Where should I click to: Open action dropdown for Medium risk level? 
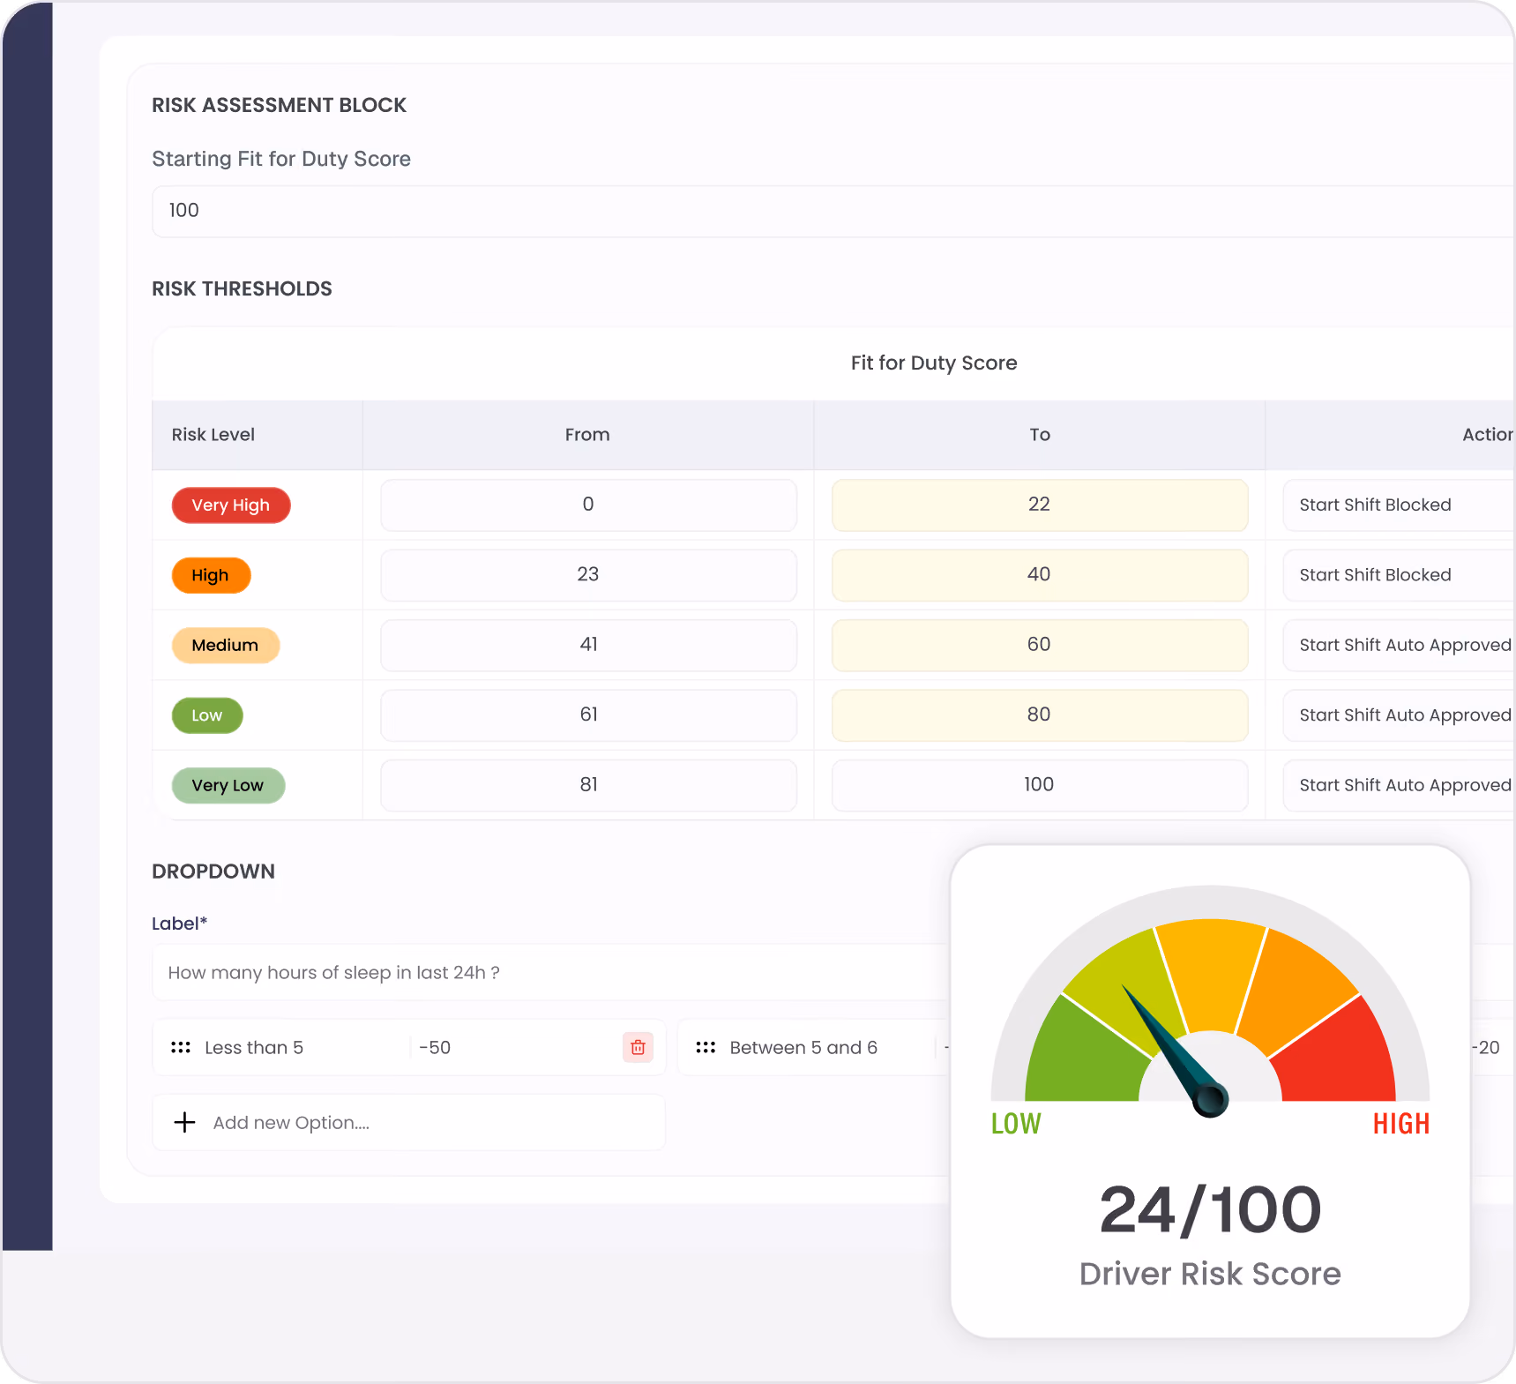(1399, 645)
